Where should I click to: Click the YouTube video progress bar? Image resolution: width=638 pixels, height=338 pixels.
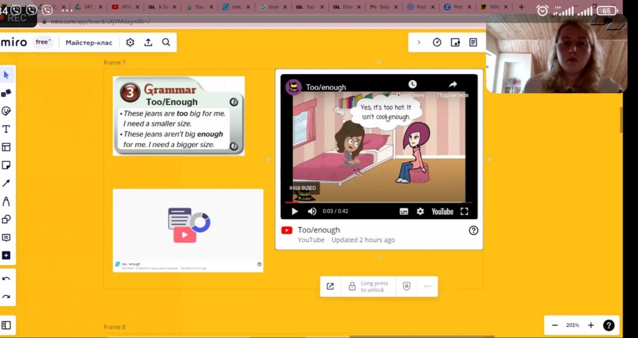(379, 202)
